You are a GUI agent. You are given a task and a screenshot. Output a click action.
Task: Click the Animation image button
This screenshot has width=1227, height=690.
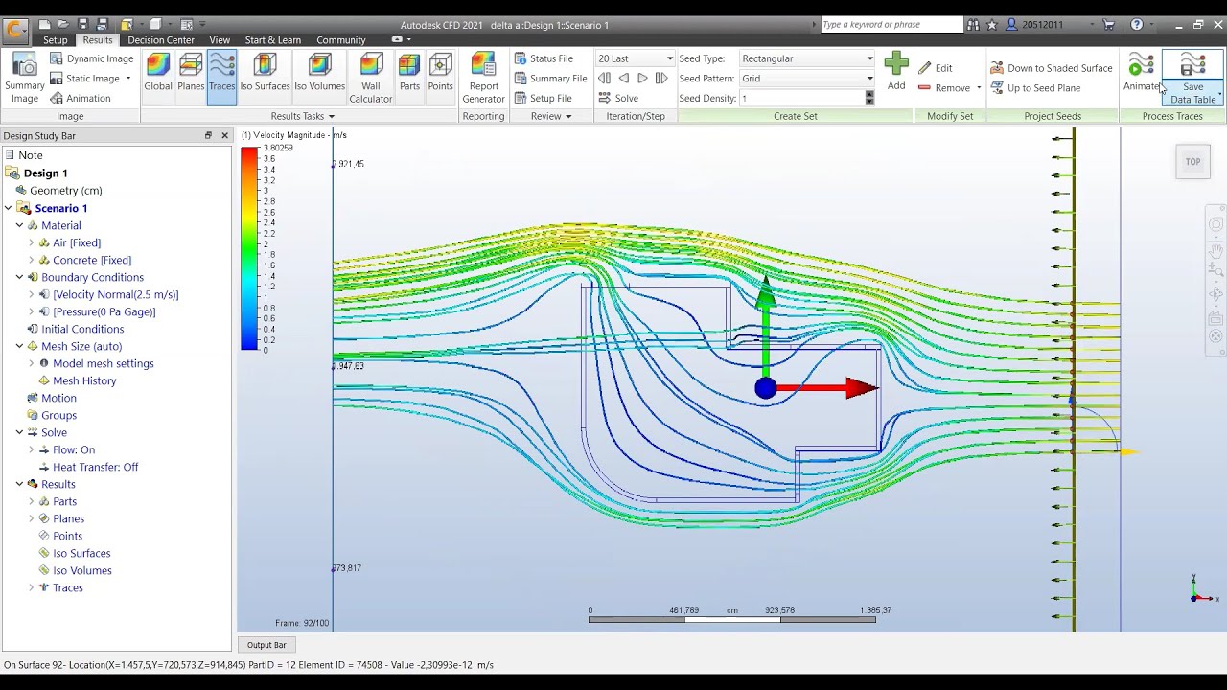pyautogui.click(x=81, y=98)
